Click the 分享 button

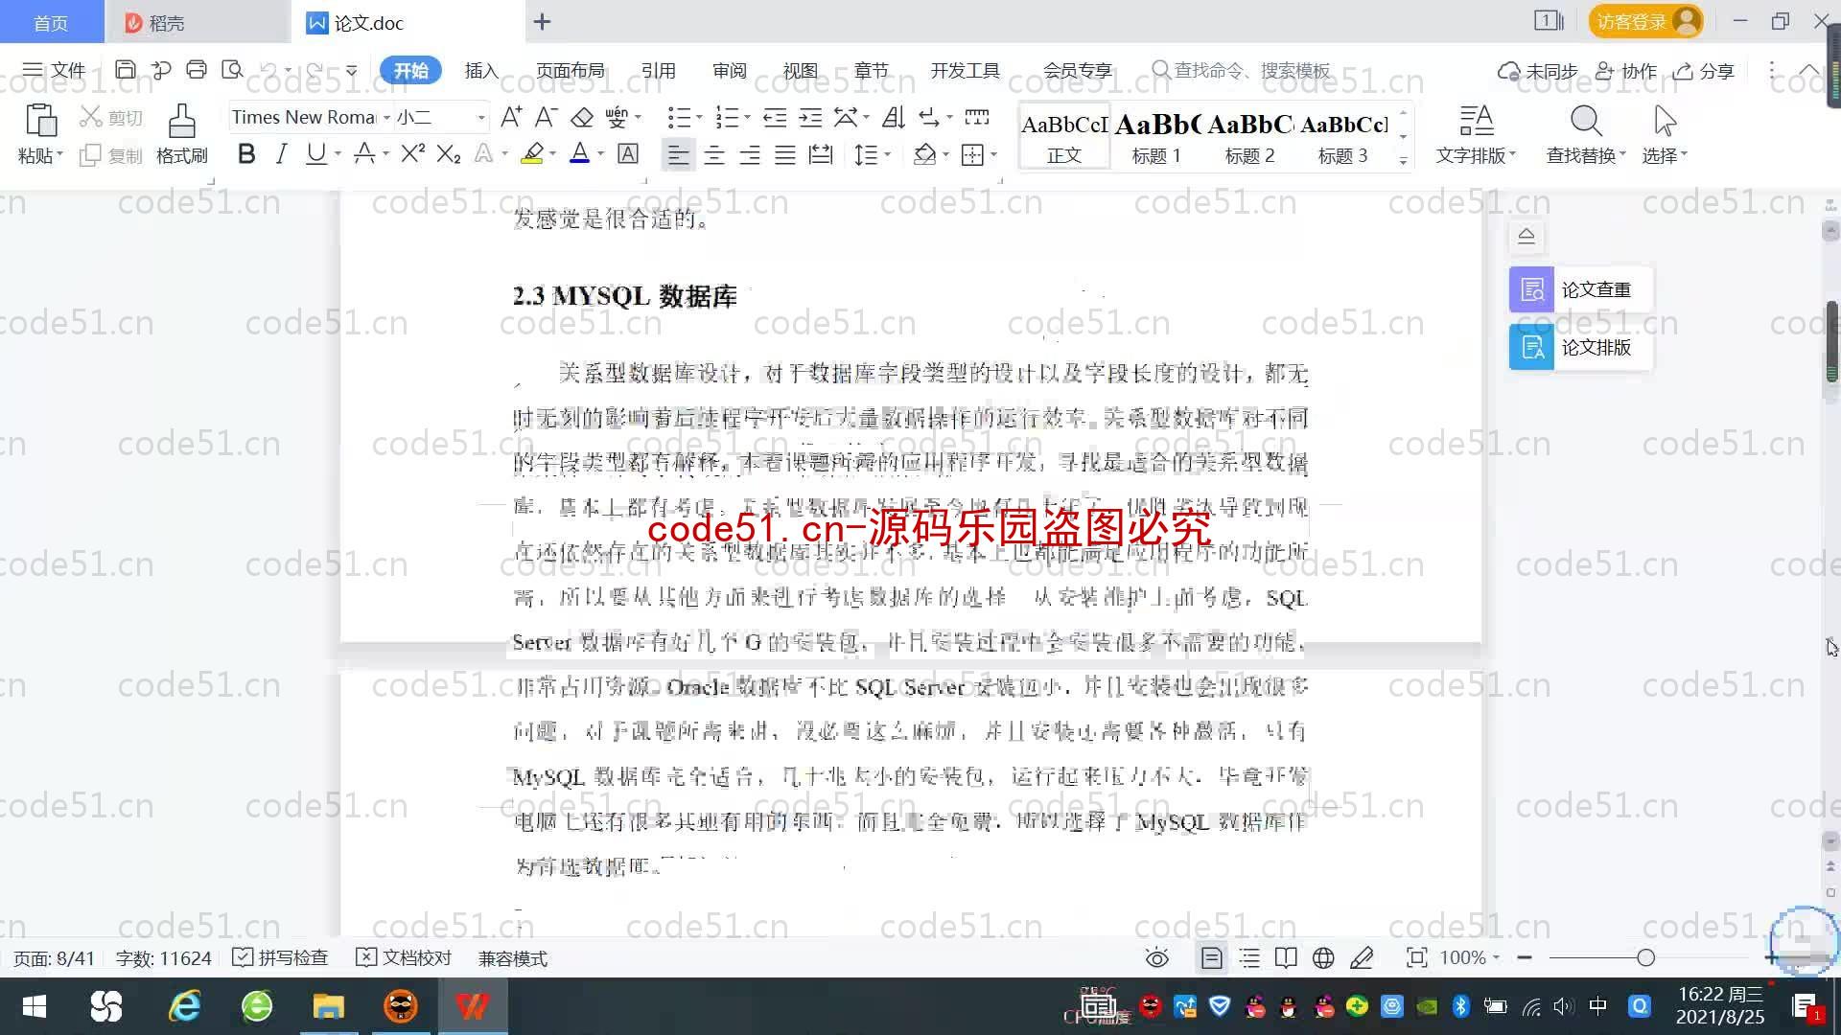coord(1704,71)
